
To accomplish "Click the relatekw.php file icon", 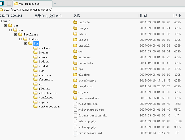I will [75, 104].
